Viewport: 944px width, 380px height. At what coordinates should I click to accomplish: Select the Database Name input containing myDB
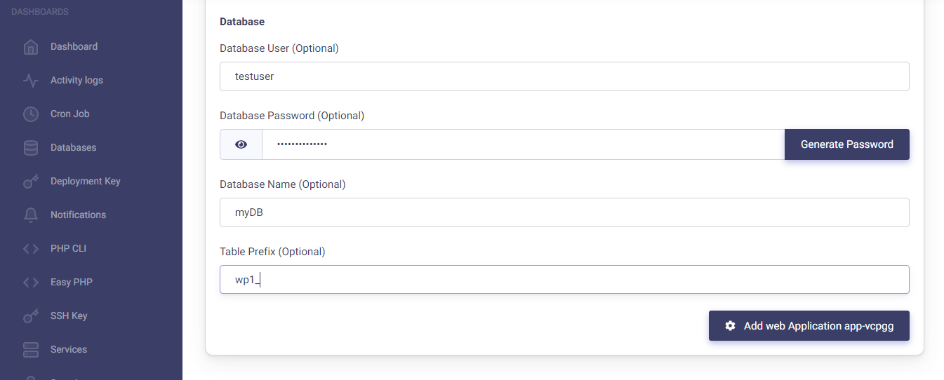(x=564, y=212)
